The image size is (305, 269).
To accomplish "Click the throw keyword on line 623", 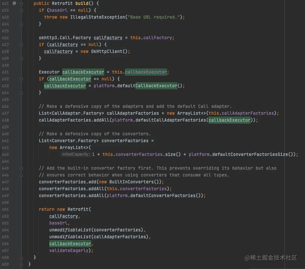I will pyautogui.click(x=51, y=17).
